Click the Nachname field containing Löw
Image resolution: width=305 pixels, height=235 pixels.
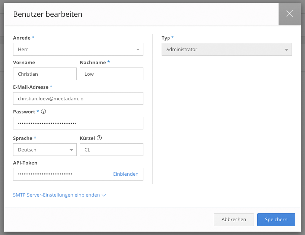tap(111, 74)
